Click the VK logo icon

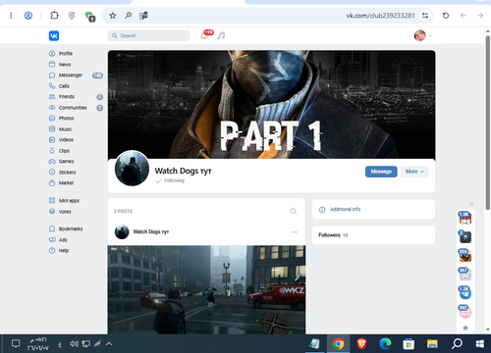pyautogui.click(x=54, y=35)
